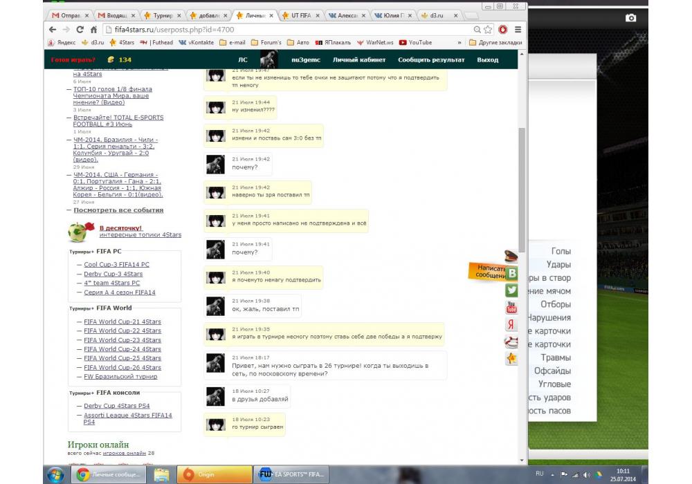Open the red Opera-style extension icon

pos(502,30)
